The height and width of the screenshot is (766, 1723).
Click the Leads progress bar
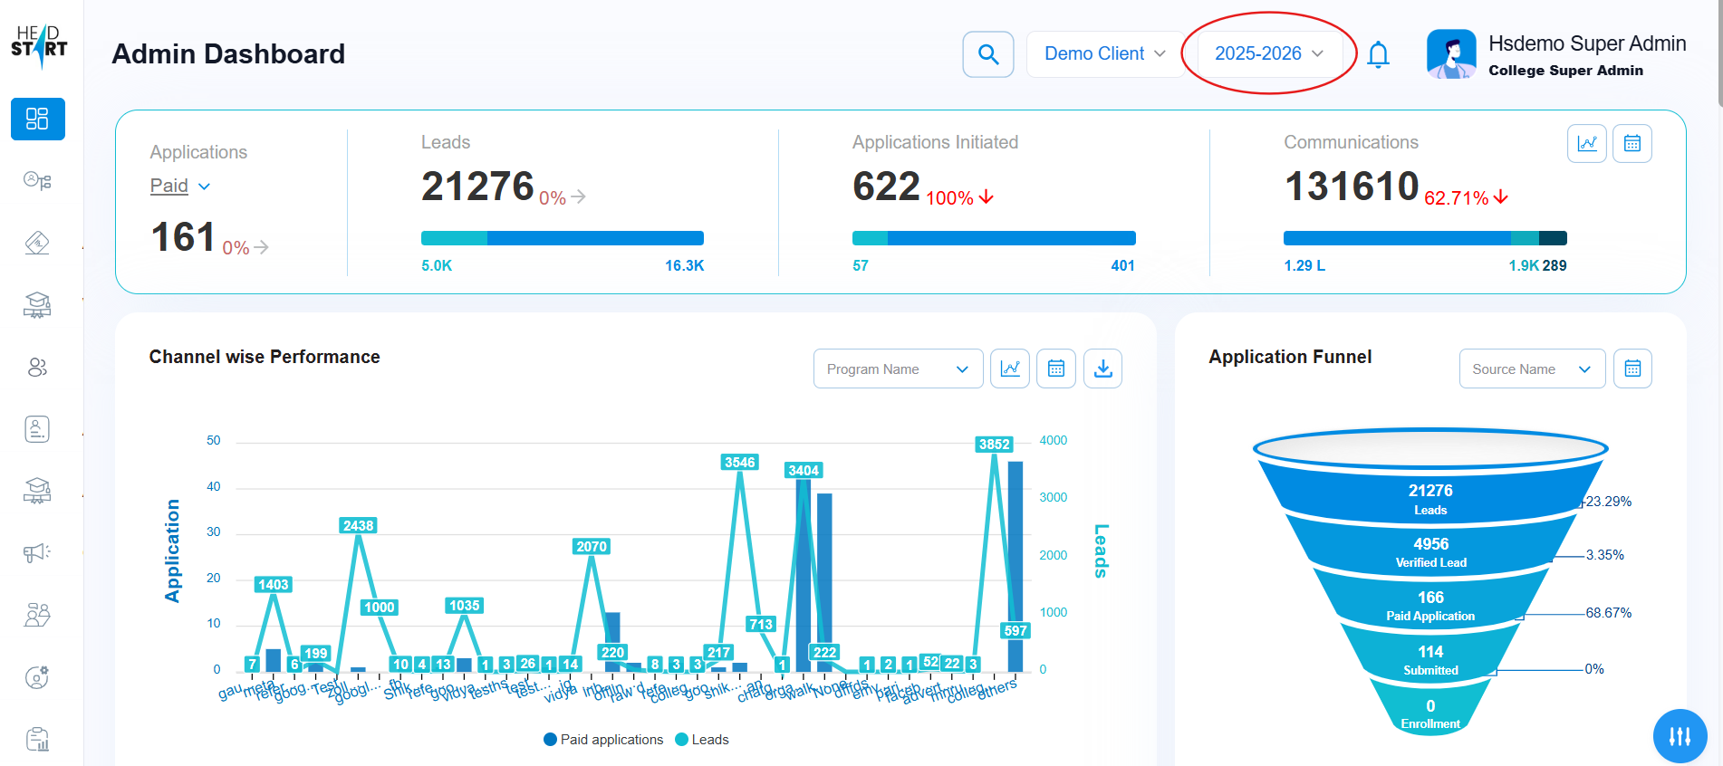coord(562,238)
